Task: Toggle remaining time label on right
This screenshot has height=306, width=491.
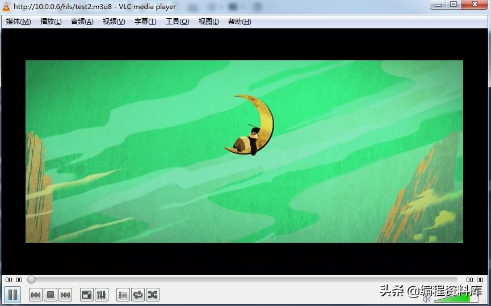Action: (475, 280)
